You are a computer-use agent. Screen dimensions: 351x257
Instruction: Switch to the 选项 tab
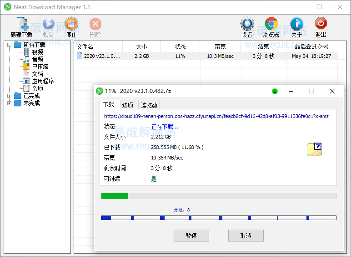coord(129,105)
